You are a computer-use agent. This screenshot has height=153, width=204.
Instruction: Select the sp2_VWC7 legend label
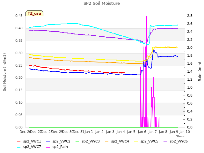coord(32,147)
